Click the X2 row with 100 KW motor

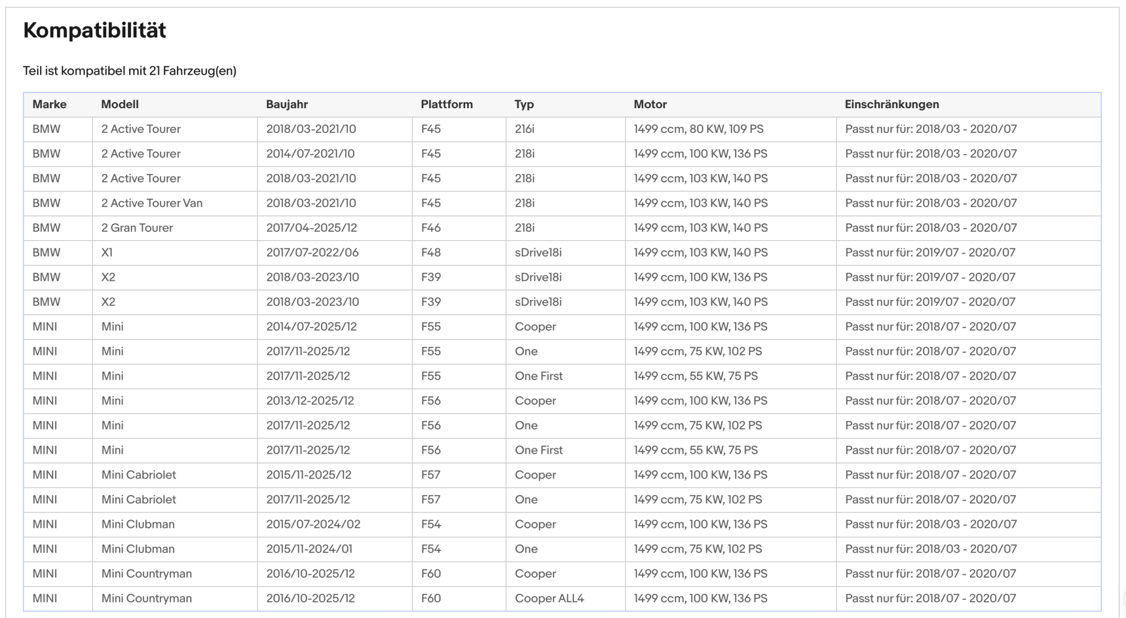pos(562,277)
